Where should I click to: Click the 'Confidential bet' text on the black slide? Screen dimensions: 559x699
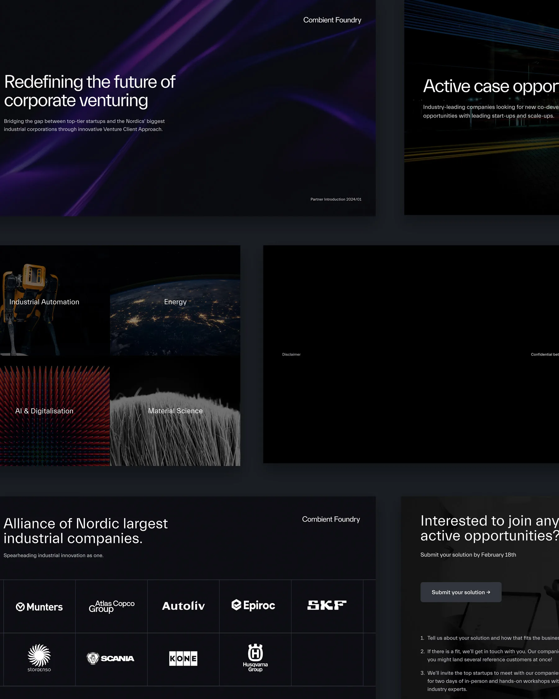point(545,354)
